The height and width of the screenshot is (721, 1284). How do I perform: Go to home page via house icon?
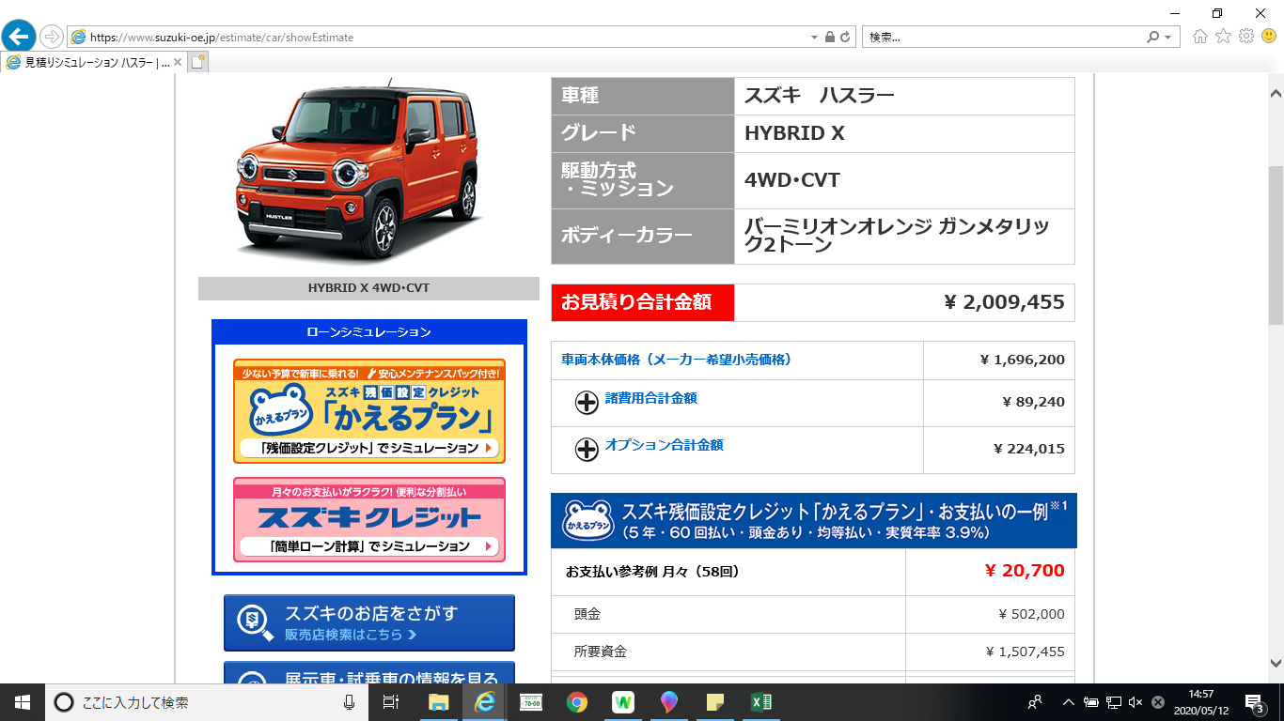point(1199,37)
